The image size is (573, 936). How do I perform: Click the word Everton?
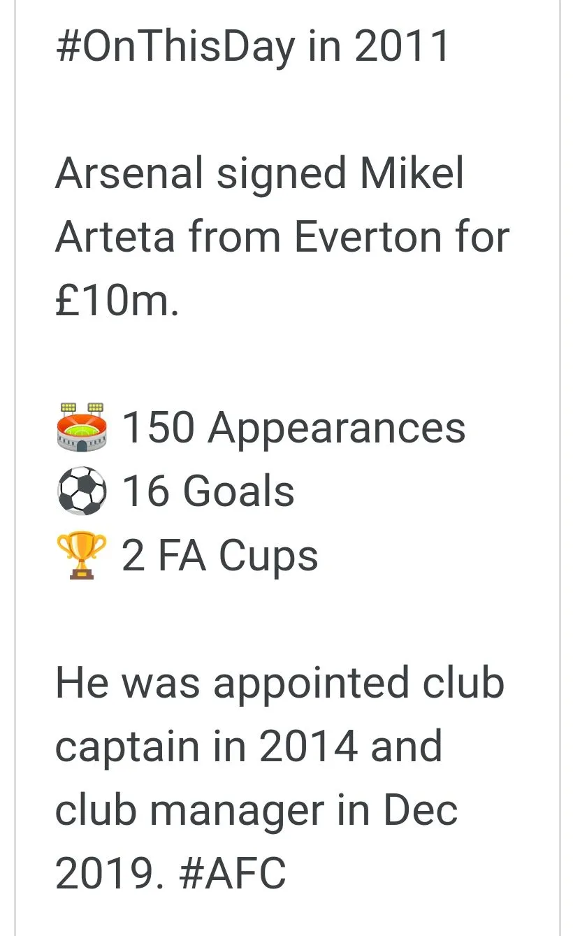[x=368, y=237]
